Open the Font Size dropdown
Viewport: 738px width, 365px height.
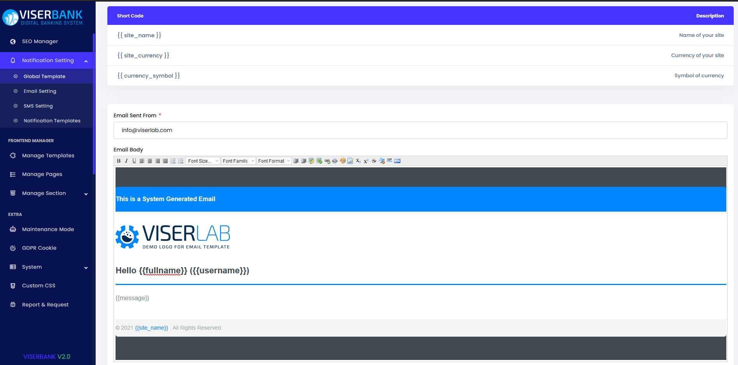203,161
